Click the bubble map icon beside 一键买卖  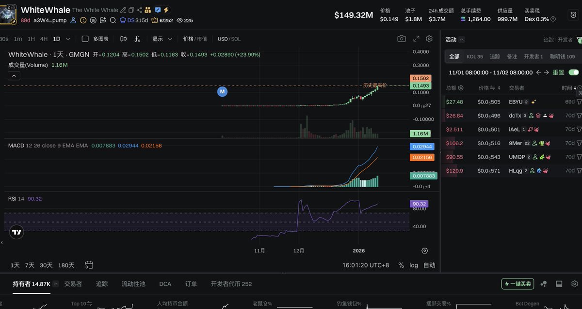[544, 284]
